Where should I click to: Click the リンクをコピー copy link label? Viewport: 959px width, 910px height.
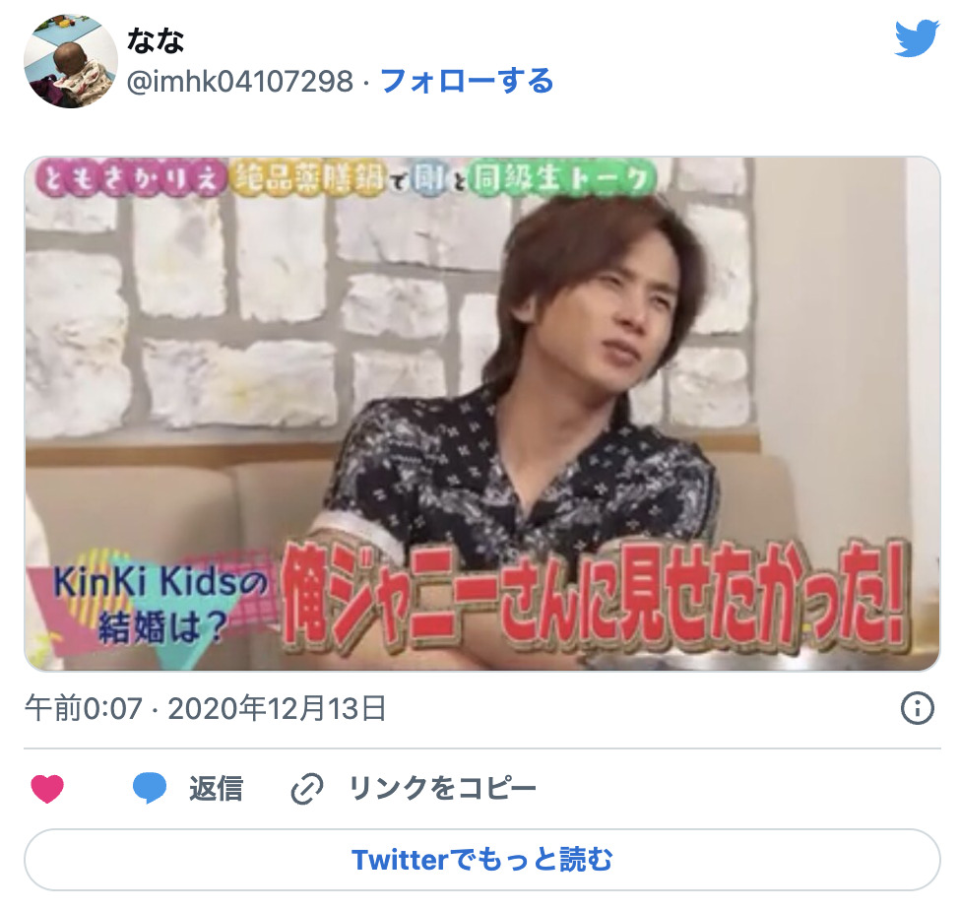click(x=442, y=788)
